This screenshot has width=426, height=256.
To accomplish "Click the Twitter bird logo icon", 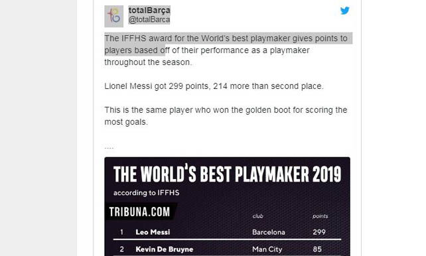I will point(345,11).
